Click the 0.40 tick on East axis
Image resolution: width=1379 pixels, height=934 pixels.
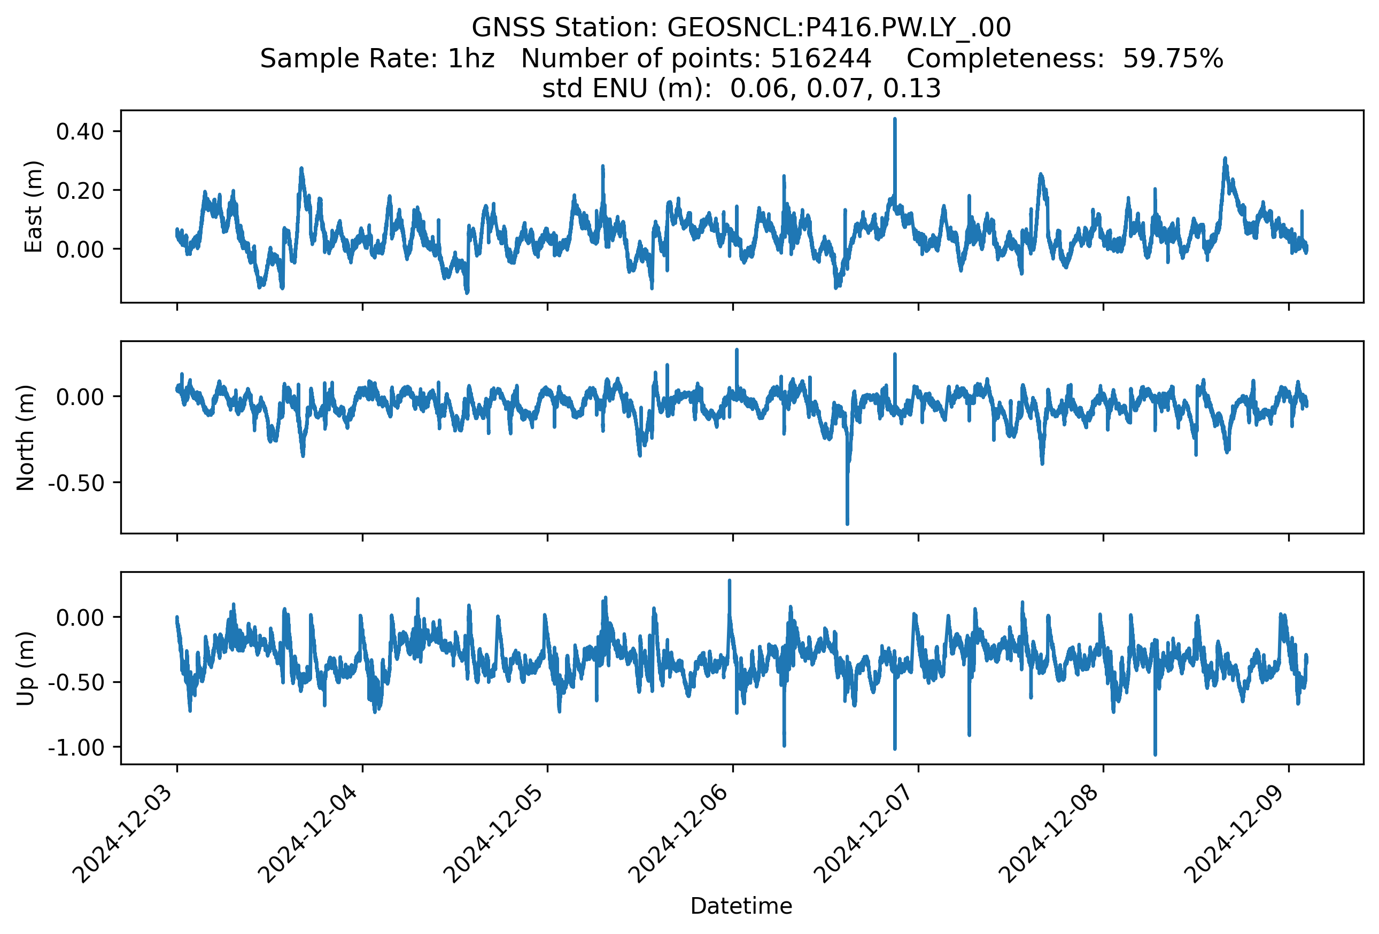80,131
